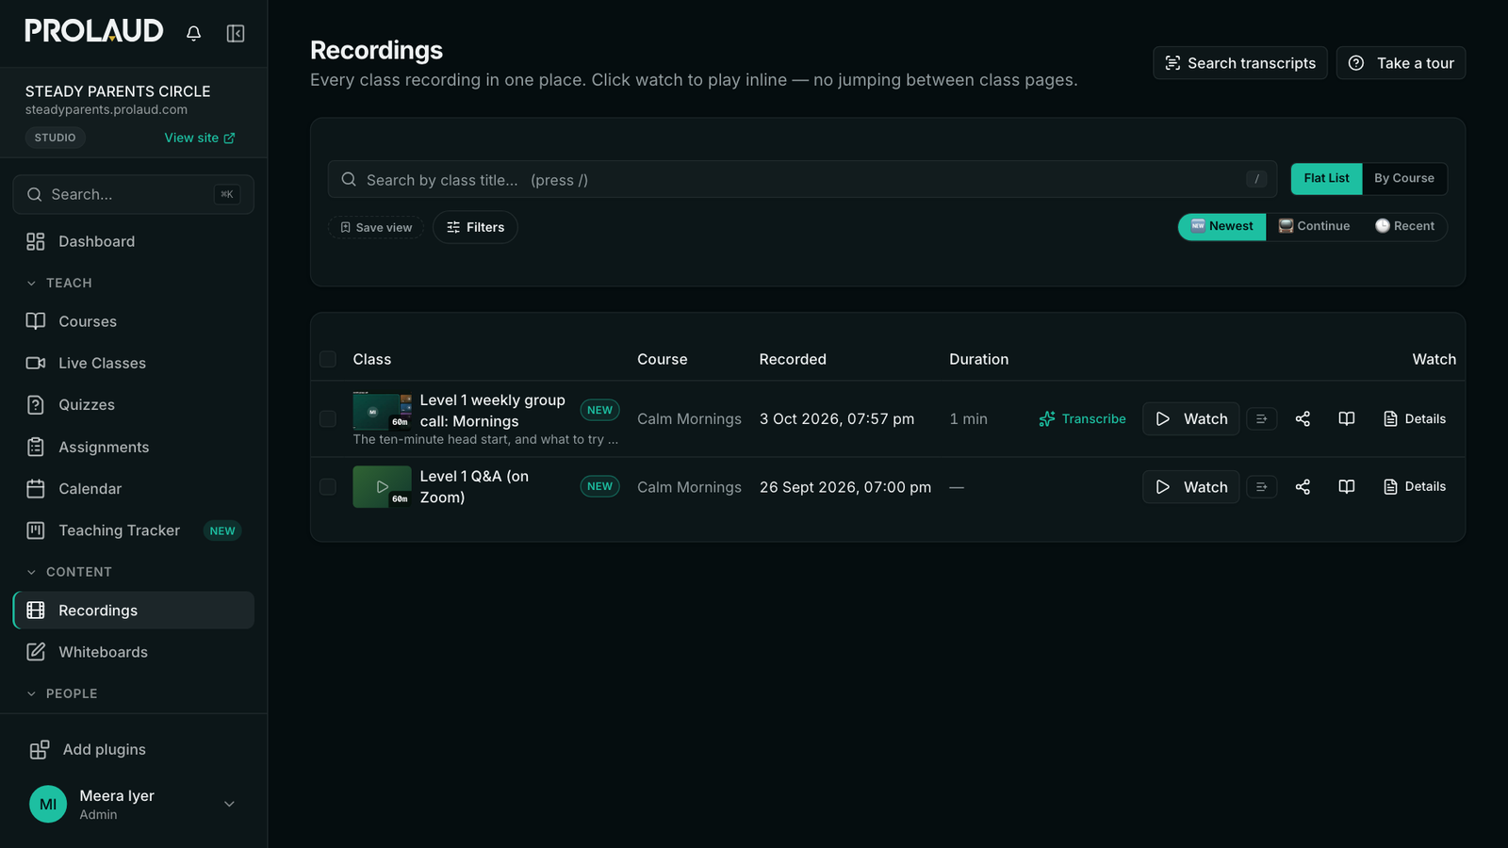Open View site link
This screenshot has height=848, width=1508.
click(200, 138)
